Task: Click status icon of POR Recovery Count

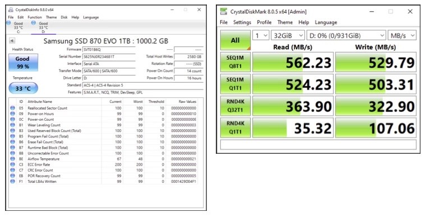Action: pyautogui.click(x=12, y=176)
